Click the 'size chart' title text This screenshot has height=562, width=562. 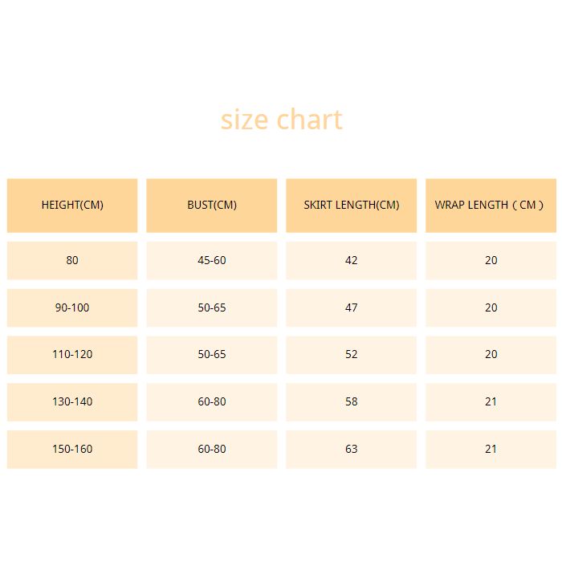[281, 120]
